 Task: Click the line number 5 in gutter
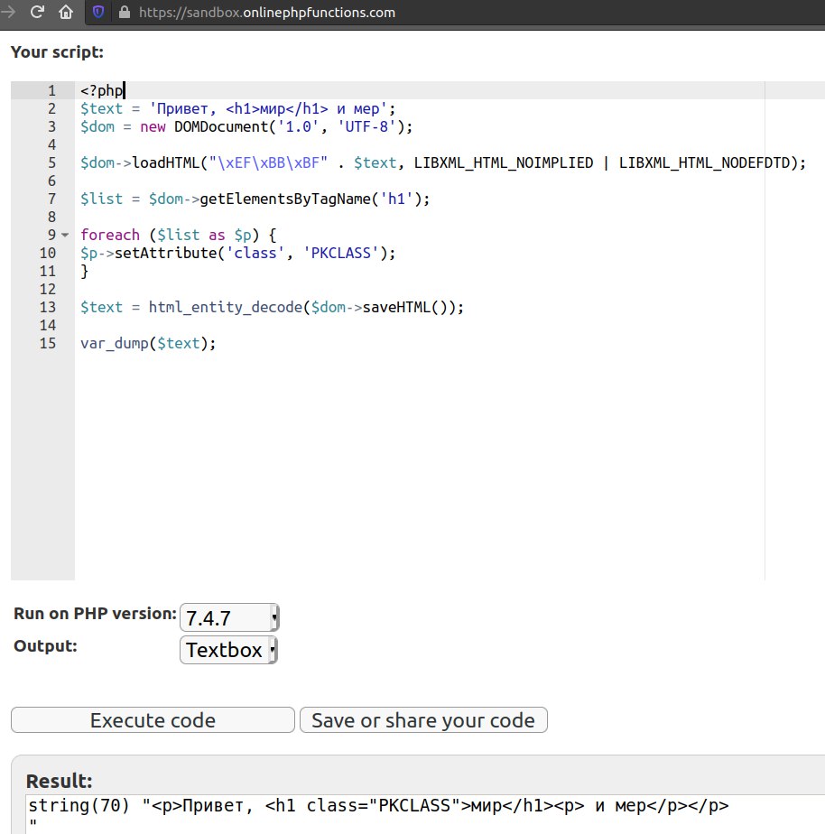coord(51,162)
